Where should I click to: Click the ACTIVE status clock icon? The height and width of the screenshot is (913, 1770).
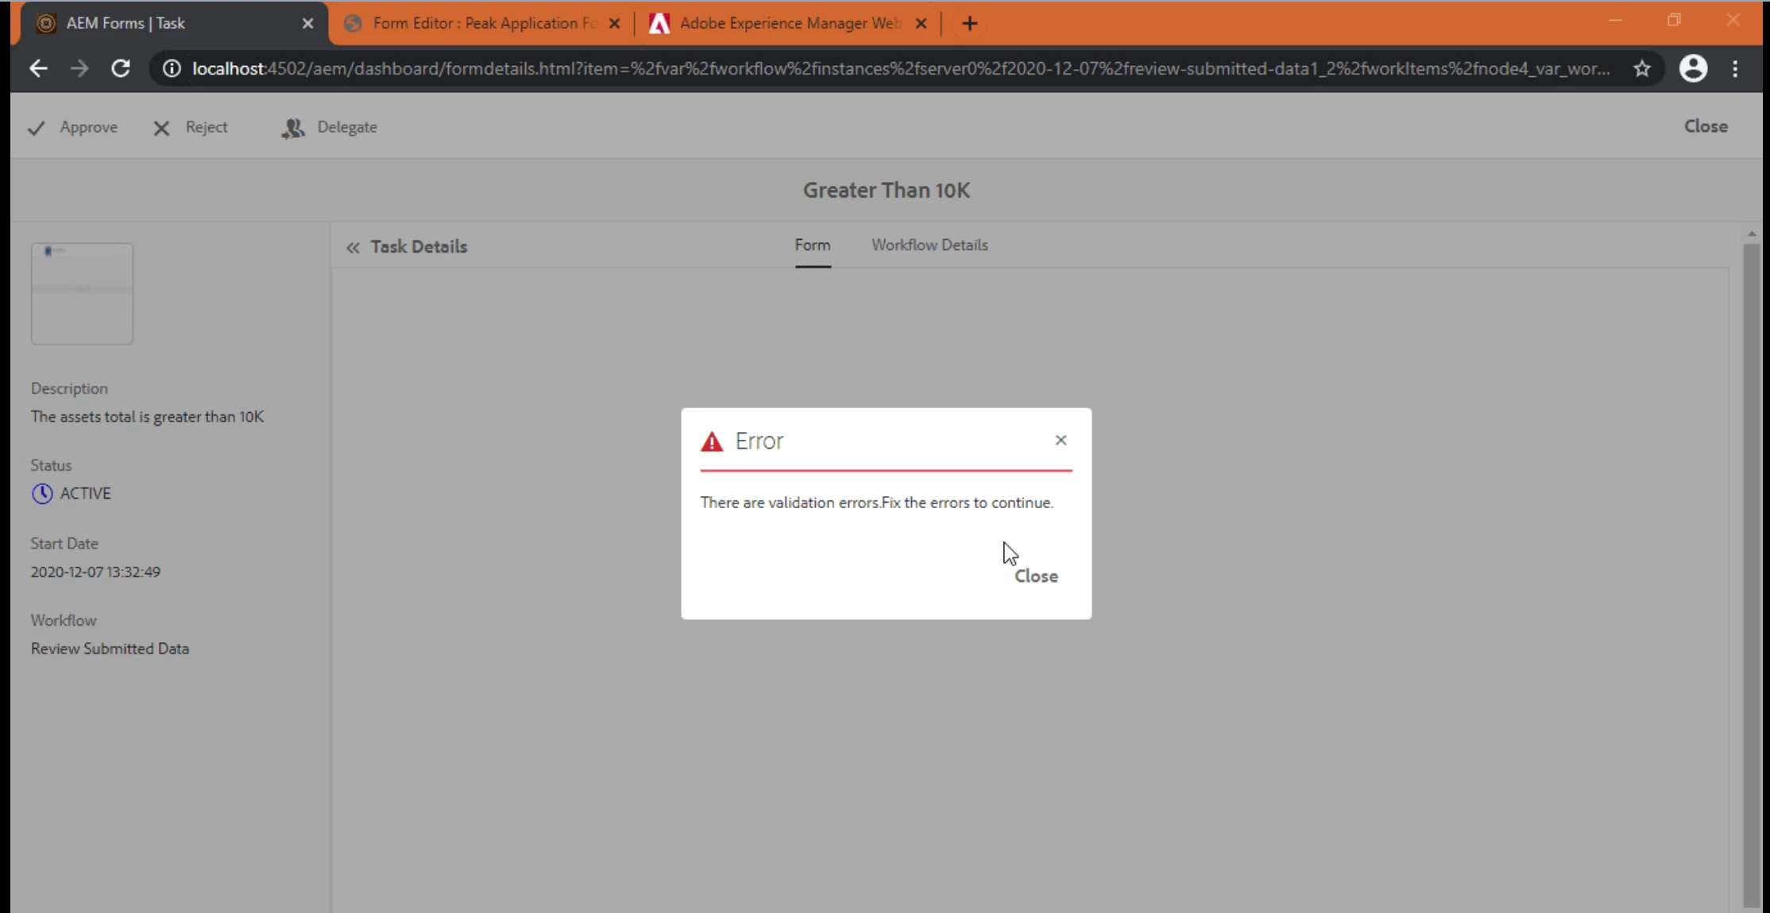[42, 494]
